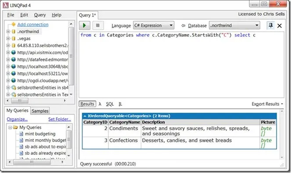Click into the query editor text area

181,65
